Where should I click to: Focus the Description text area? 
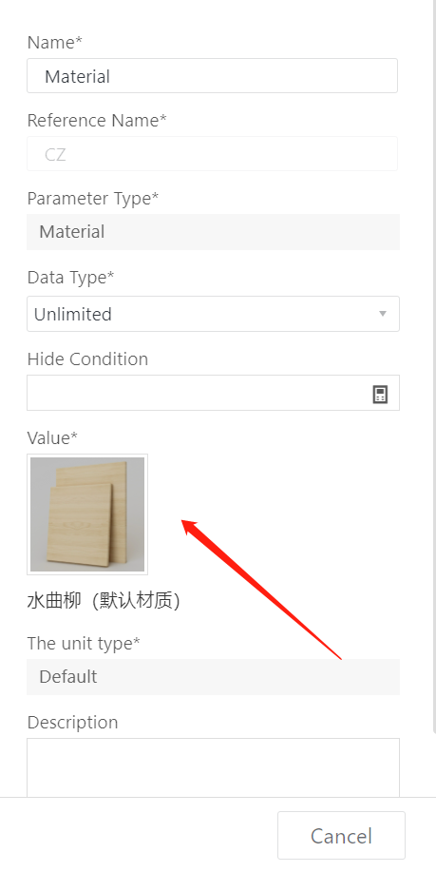click(214, 768)
